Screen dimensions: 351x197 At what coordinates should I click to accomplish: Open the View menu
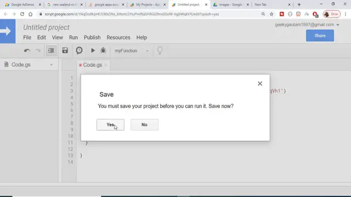[58, 38]
